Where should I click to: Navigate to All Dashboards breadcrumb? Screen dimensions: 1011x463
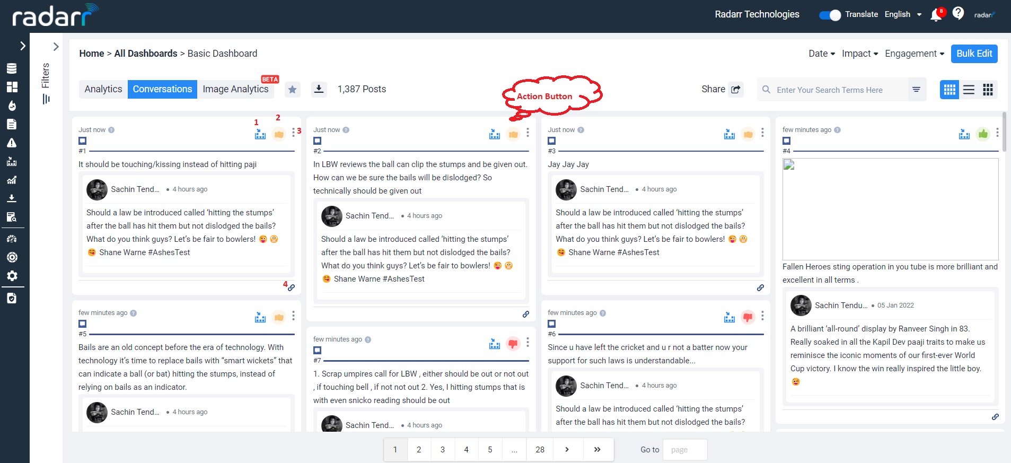pyautogui.click(x=146, y=54)
